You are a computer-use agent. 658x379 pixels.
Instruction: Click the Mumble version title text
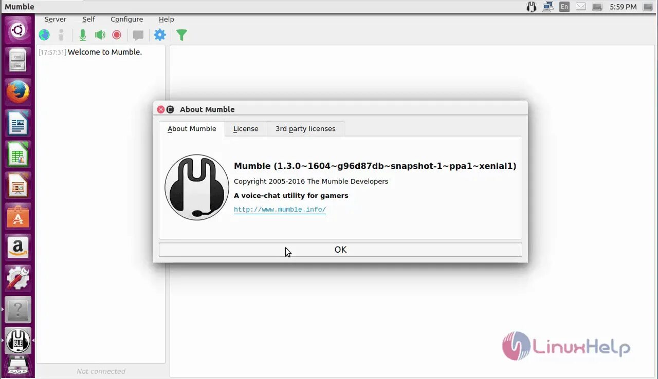click(x=375, y=166)
